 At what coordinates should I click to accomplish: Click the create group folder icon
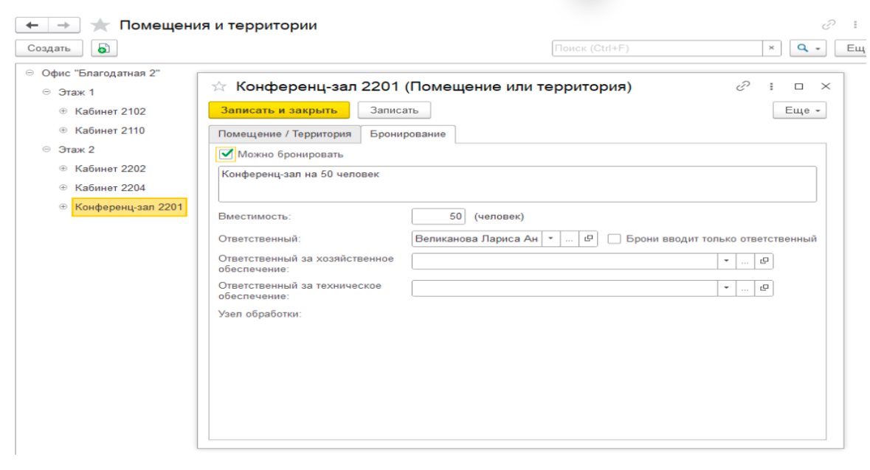click(x=104, y=48)
